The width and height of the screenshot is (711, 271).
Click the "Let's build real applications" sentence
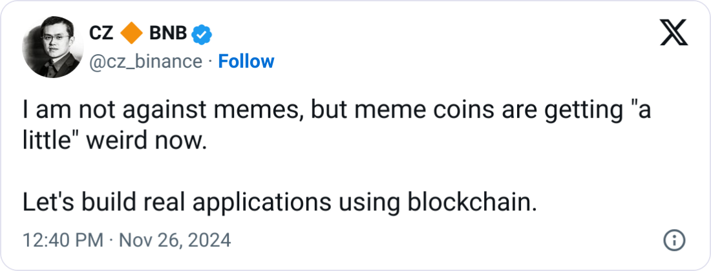(x=213, y=203)
